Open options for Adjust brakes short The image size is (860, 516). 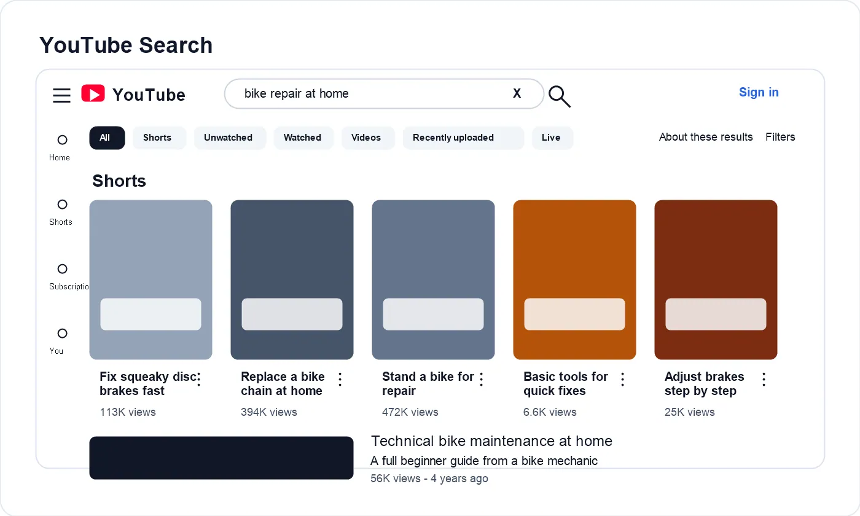pyautogui.click(x=764, y=380)
